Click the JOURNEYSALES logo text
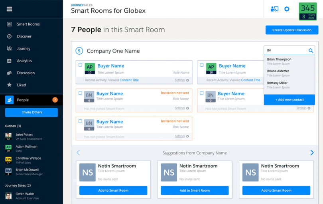The image size is (323, 204). (82, 5)
